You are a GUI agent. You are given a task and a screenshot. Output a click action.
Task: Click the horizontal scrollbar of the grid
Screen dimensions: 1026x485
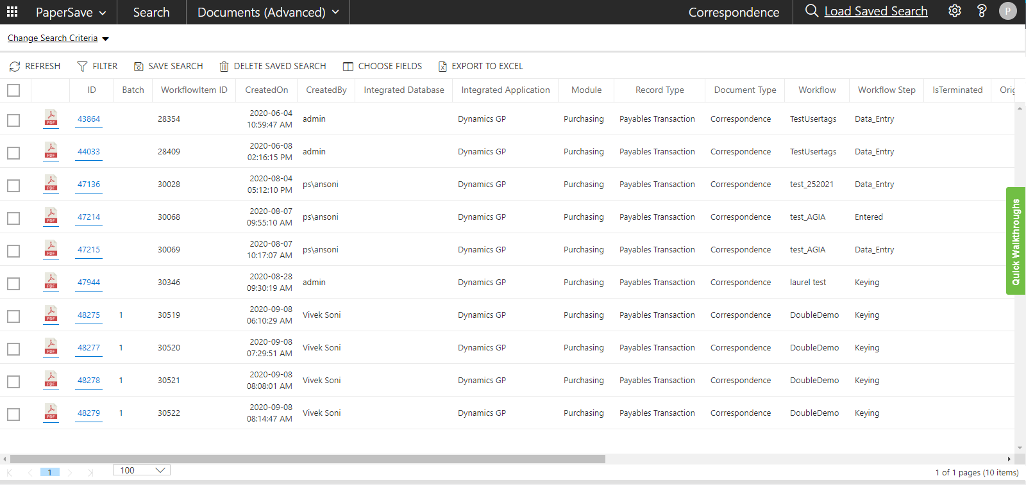coord(308,459)
